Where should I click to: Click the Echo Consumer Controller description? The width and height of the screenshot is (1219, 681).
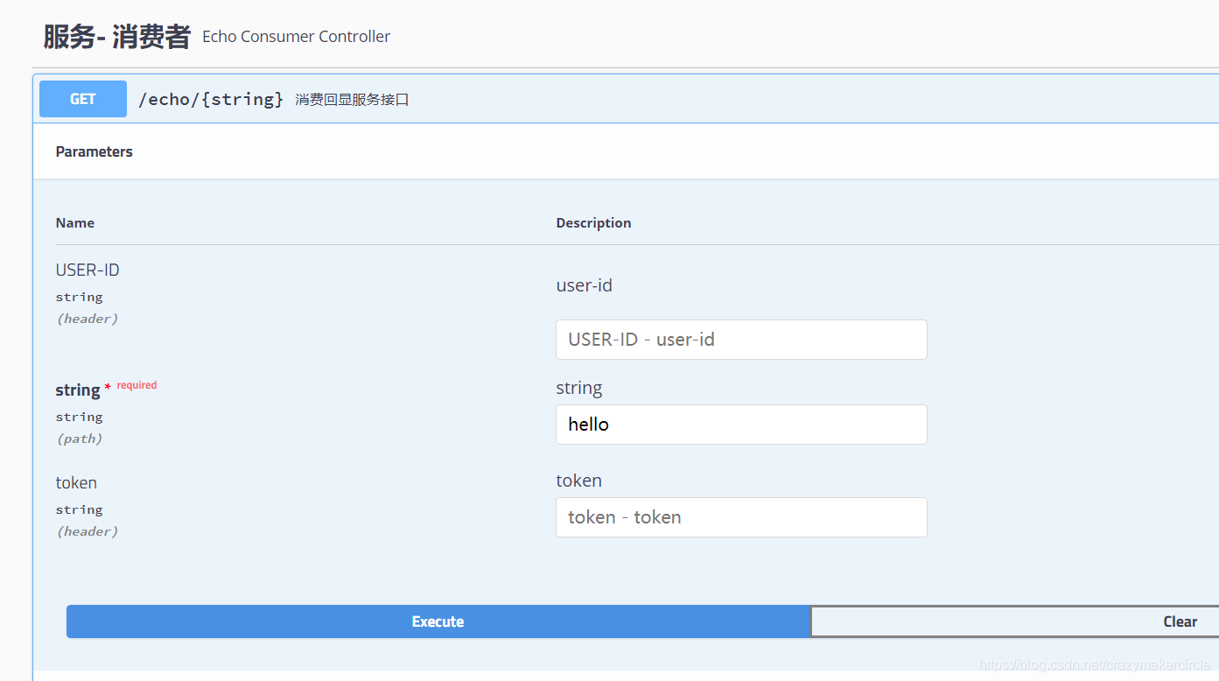(296, 37)
